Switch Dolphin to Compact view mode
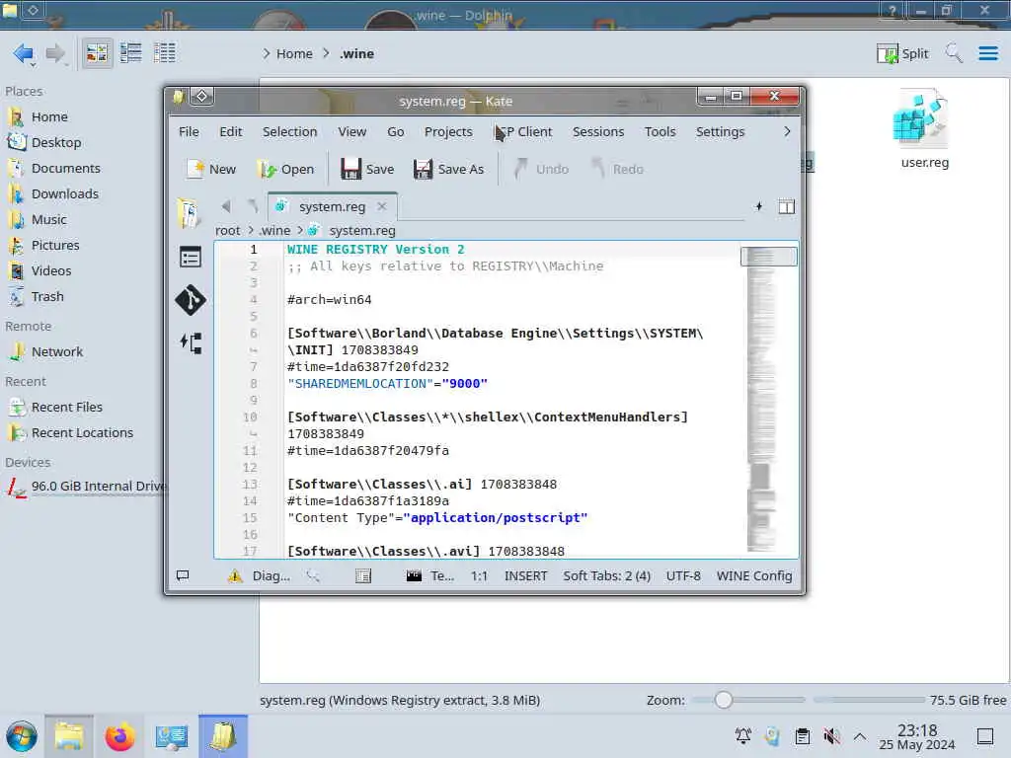This screenshot has height=758, width=1011. tap(131, 53)
